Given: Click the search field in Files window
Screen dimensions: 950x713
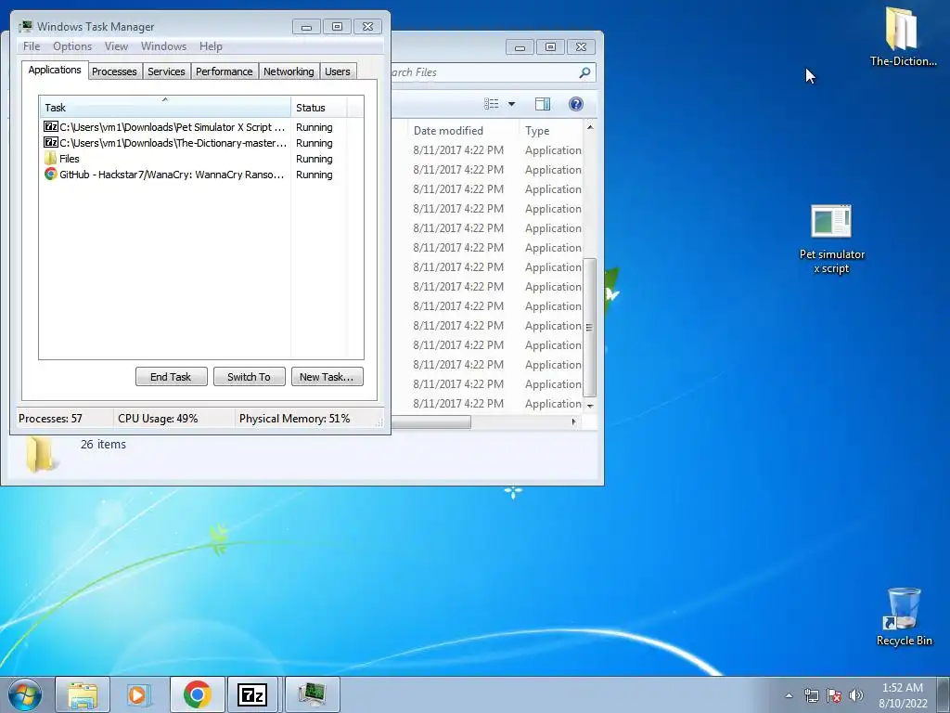Looking at the screenshot, I should [x=484, y=72].
